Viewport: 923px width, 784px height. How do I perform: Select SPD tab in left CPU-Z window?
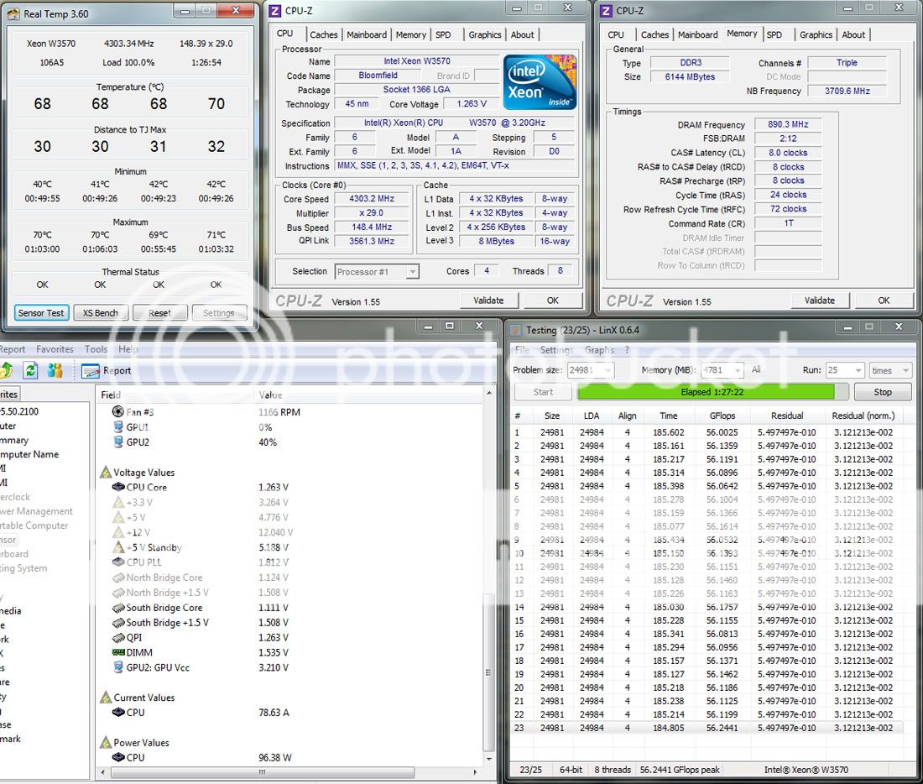click(443, 34)
